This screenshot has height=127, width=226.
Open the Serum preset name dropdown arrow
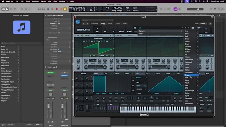click(x=182, y=28)
